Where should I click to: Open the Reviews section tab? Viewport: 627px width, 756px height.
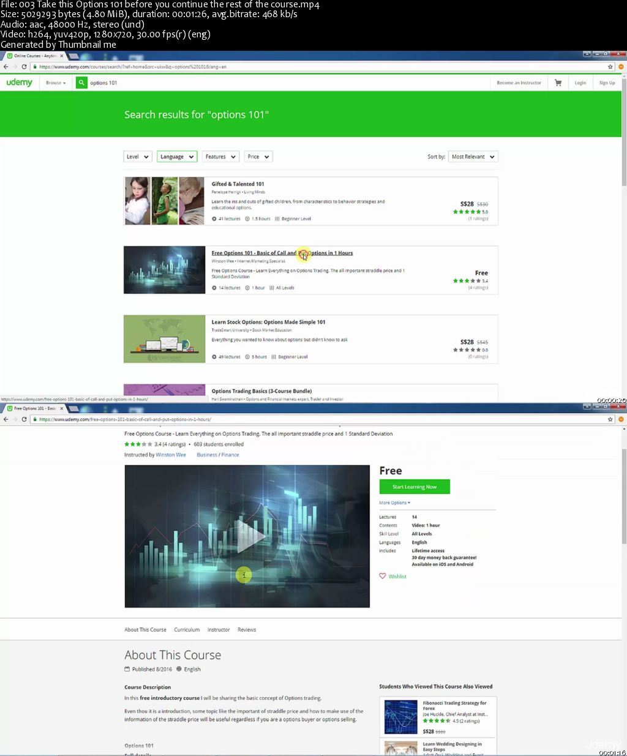coord(247,630)
